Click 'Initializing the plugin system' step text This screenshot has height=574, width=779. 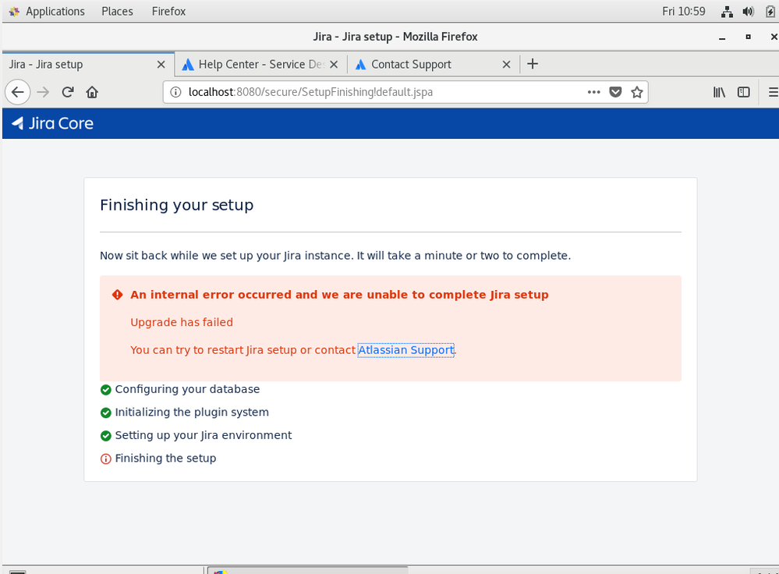(192, 412)
